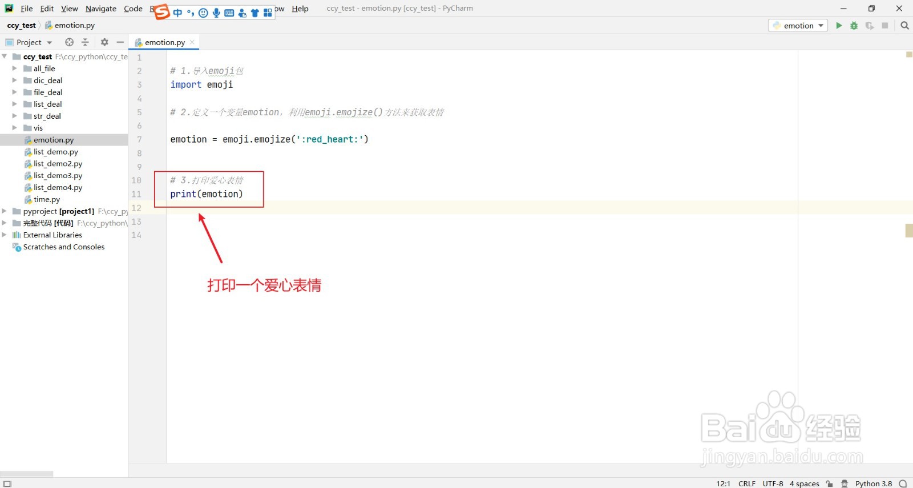Close the emotion.py editor tab
The image size is (913, 488).
[x=192, y=42]
